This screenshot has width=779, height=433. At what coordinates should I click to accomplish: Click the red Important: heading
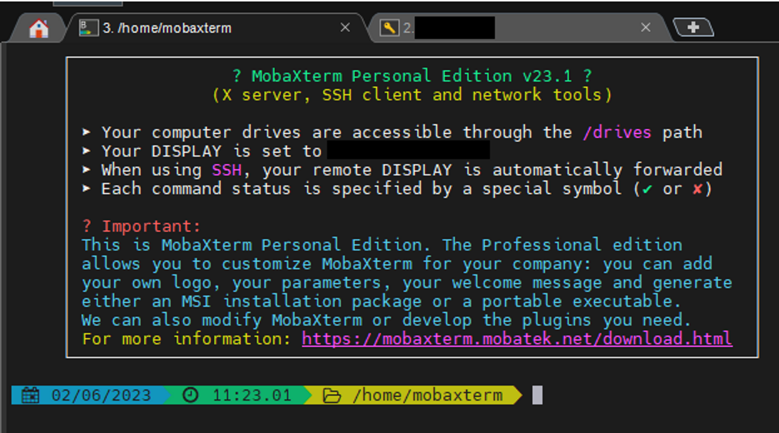tap(141, 226)
